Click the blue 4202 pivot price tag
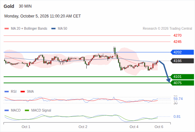 [182, 52]
